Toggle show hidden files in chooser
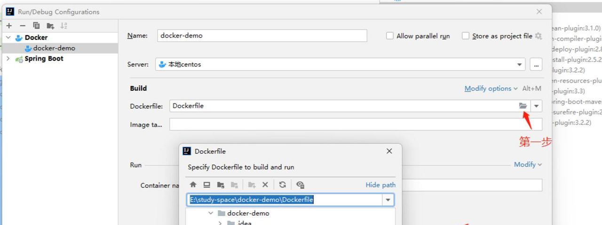The image size is (602, 225). [x=300, y=185]
